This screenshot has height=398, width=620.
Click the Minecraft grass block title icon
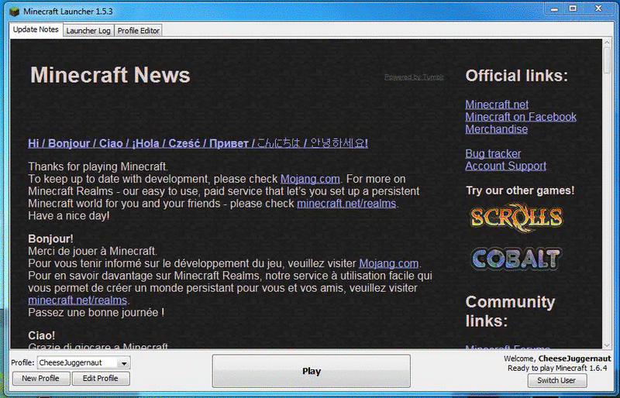(14, 12)
